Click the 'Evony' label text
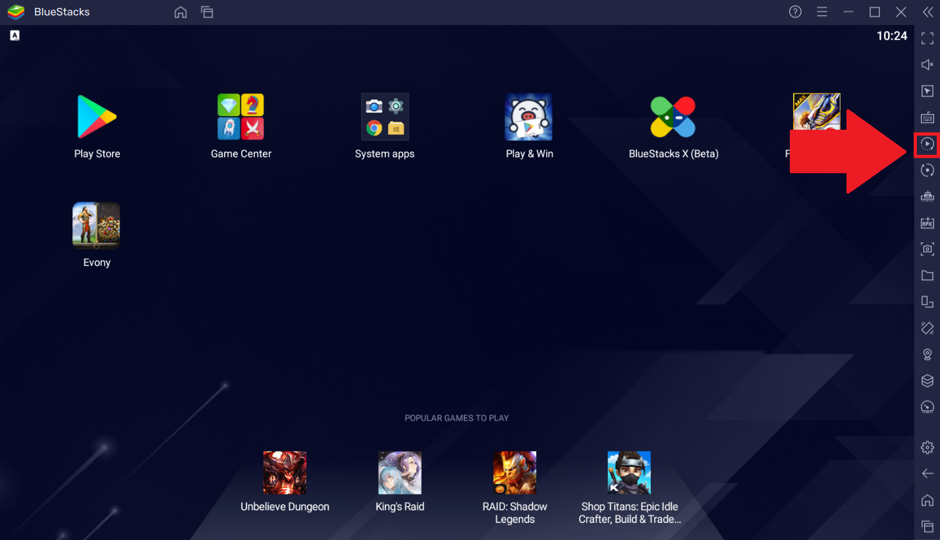This screenshot has height=540, width=940. pyautogui.click(x=96, y=262)
